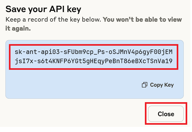Click the second line of the API key
This screenshot has width=192, height=132.
tap(93, 60)
